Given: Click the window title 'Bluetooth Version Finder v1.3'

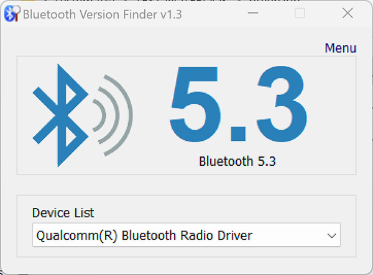Looking at the screenshot, I should click(x=103, y=14).
